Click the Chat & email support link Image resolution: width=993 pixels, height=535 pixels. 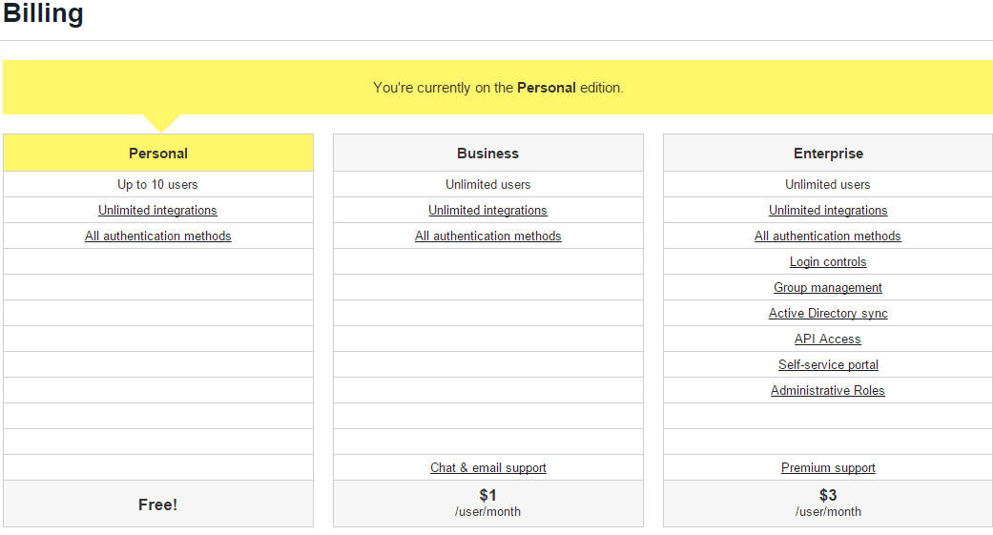pyautogui.click(x=487, y=468)
